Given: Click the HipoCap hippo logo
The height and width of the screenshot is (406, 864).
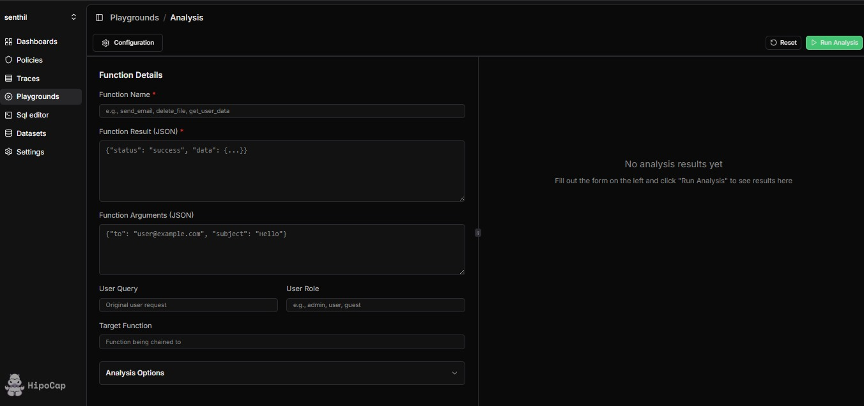Looking at the screenshot, I should pos(14,385).
